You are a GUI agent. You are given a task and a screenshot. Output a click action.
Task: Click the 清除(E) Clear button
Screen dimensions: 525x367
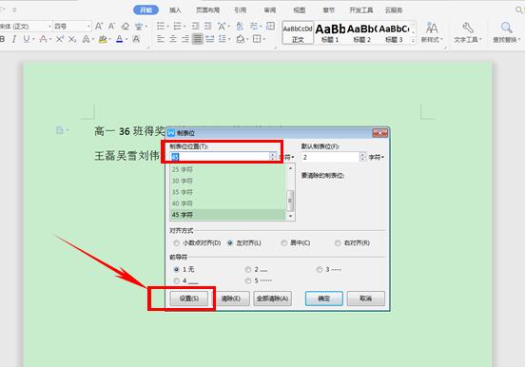(x=231, y=299)
